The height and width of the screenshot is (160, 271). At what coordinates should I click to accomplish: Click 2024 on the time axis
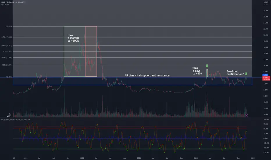196,158
